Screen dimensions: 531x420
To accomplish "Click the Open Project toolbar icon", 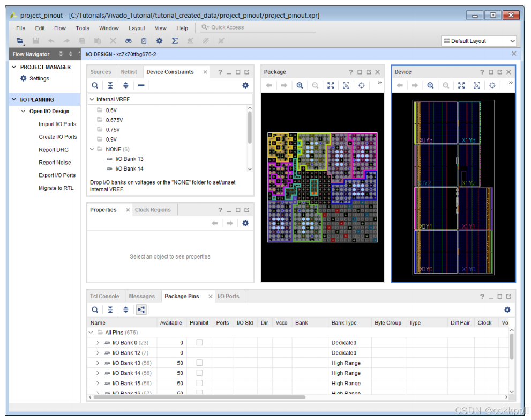I will (20, 41).
